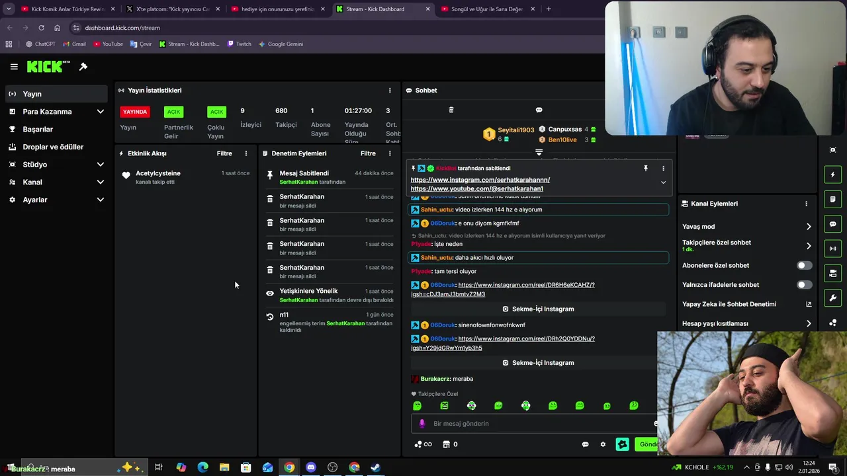Image resolution: width=847 pixels, height=476 pixels.
Task: Open the hamburger menu beside the Kick logo
Action: pyautogui.click(x=14, y=67)
